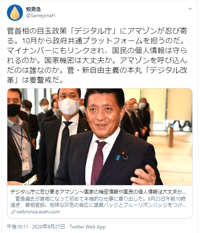This screenshot has width=200, height=233.
Task: Expand the tweet options chevron menu
Action: click(190, 9)
